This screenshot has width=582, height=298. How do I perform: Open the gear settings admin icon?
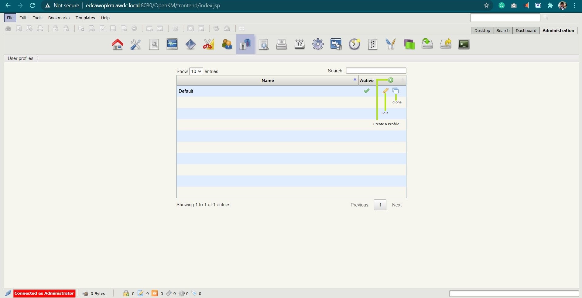point(318,44)
